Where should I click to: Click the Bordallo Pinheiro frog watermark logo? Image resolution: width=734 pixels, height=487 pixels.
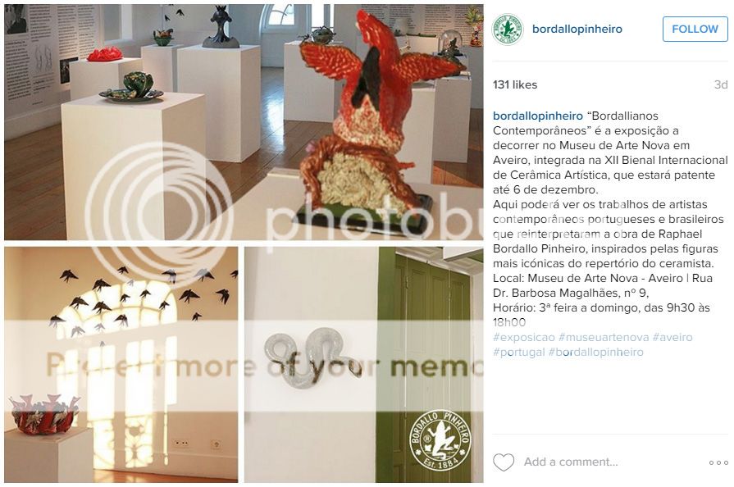coord(440,439)
